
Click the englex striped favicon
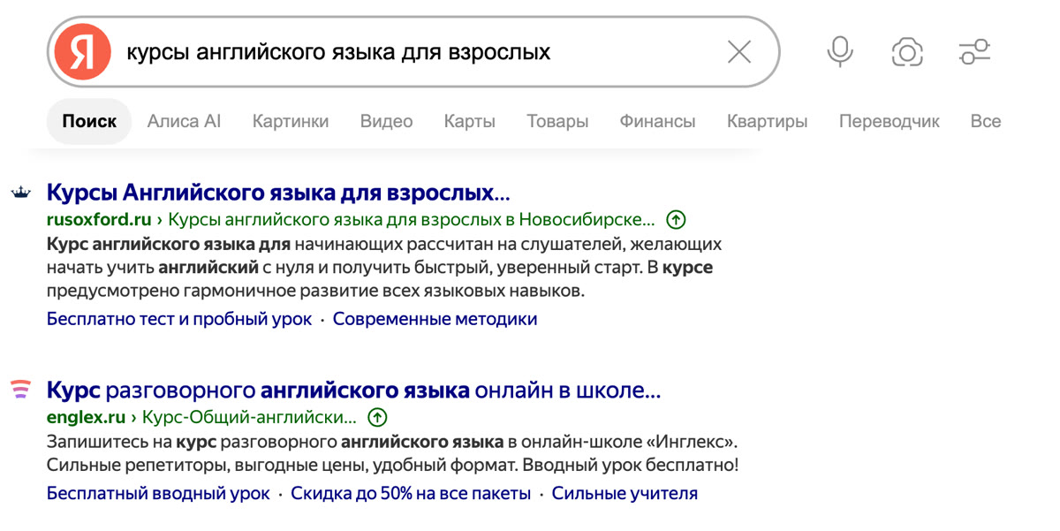coord(20,390)
